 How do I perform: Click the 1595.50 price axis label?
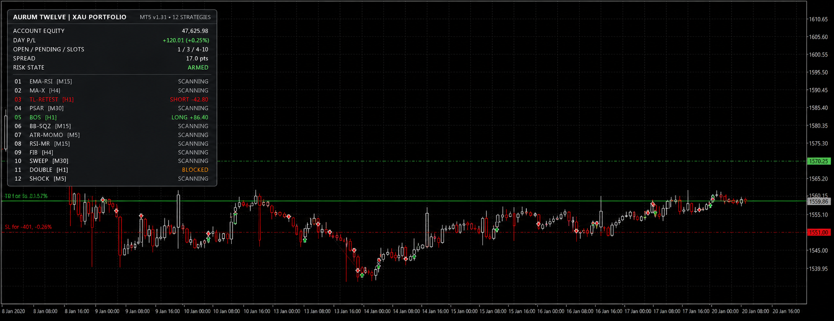click(x=818, y=73)
